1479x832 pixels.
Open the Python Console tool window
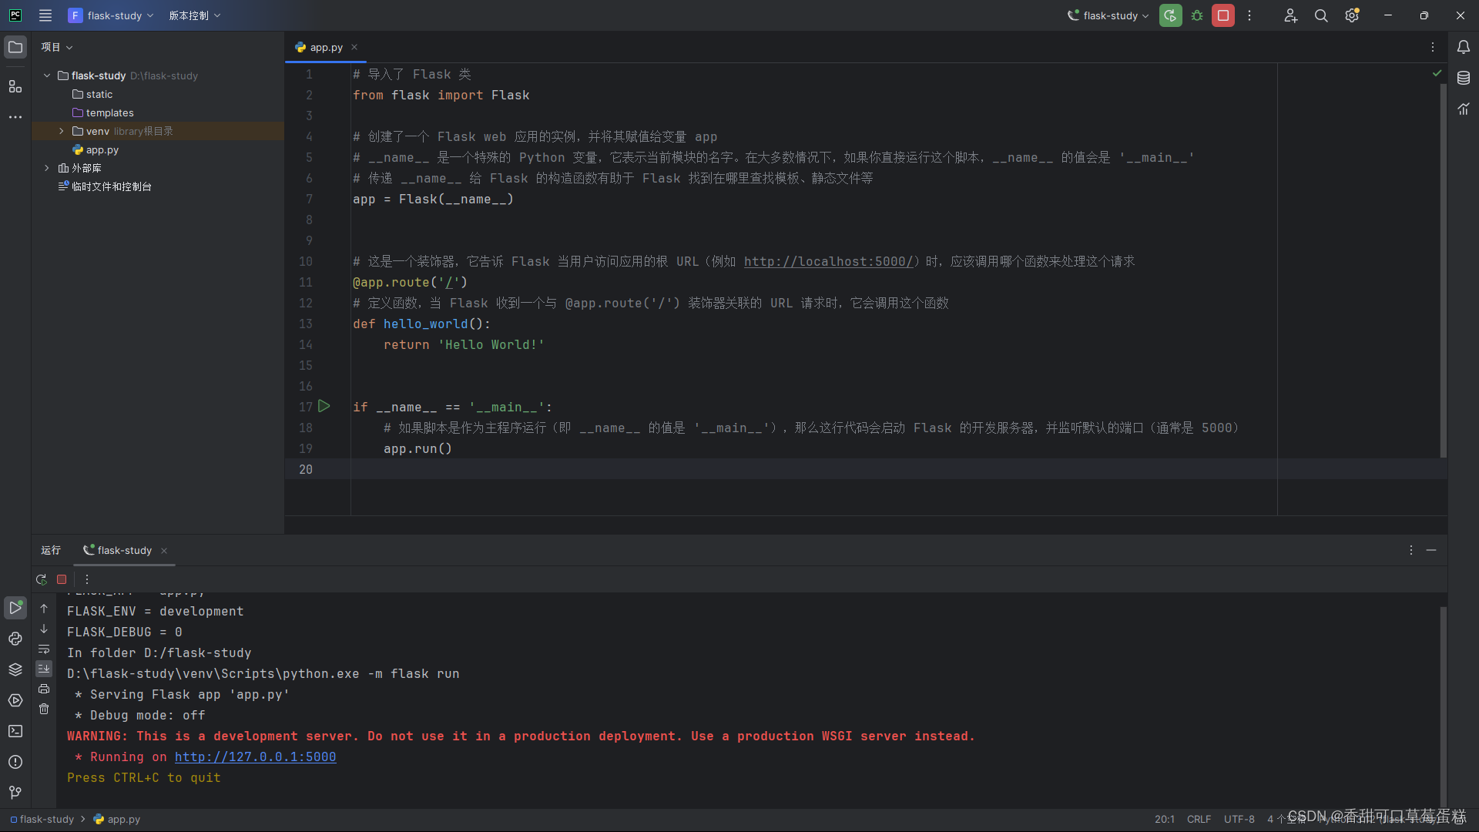tap(15, 639)
